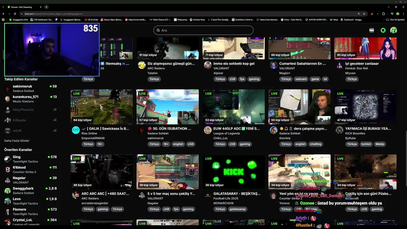
Task: Open stream title 'immo elo sohbetli kop gel'
Action: coord(234,64)
